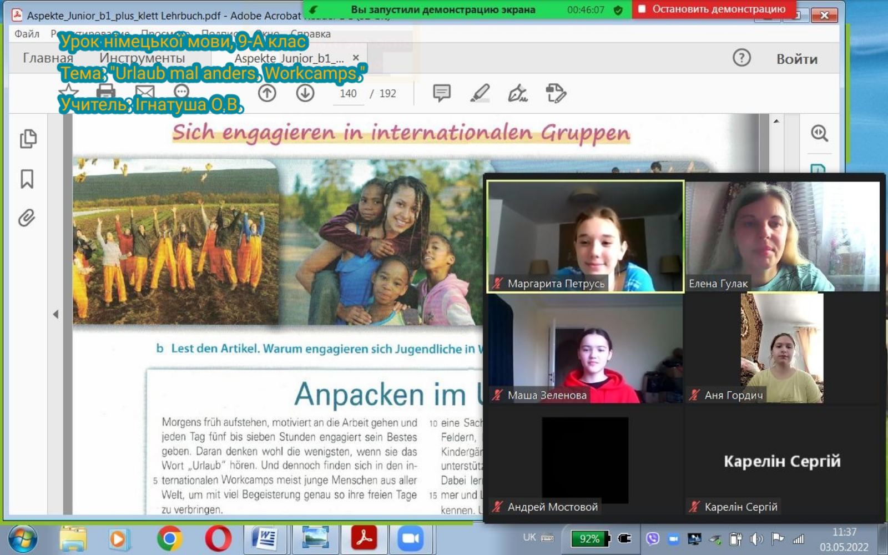Viewport: 888px width, 555px height.
Task: Open the Fill & Sign tool
Action: coord(517,93)
